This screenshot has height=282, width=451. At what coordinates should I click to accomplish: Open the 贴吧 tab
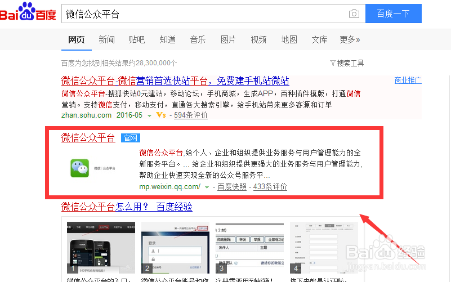coord(137,39)
